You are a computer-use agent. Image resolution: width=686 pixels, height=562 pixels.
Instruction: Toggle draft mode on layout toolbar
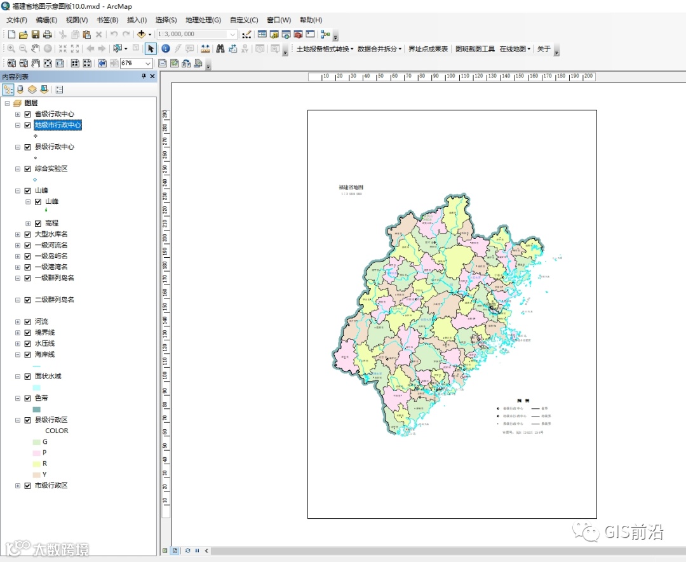pyautogui.click(x=163, y=64)
